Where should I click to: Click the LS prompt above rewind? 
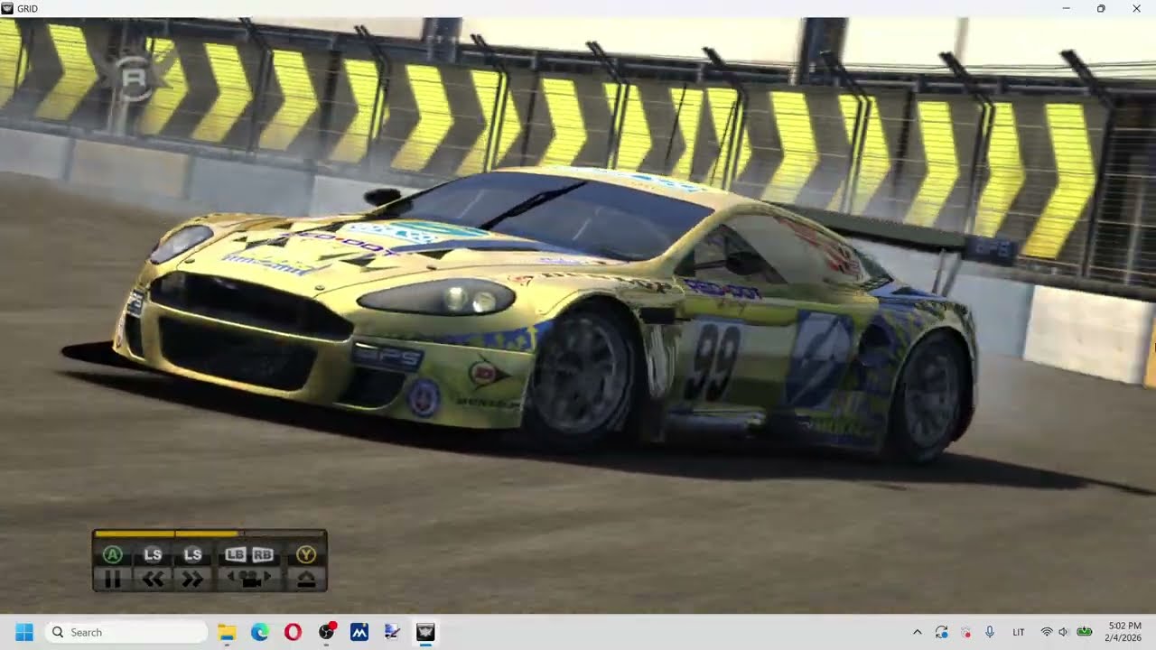pos(153,554)
